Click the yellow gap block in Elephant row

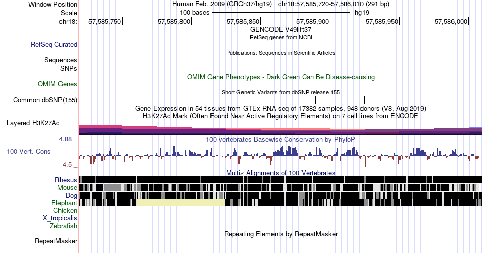[x=180, y=203]
